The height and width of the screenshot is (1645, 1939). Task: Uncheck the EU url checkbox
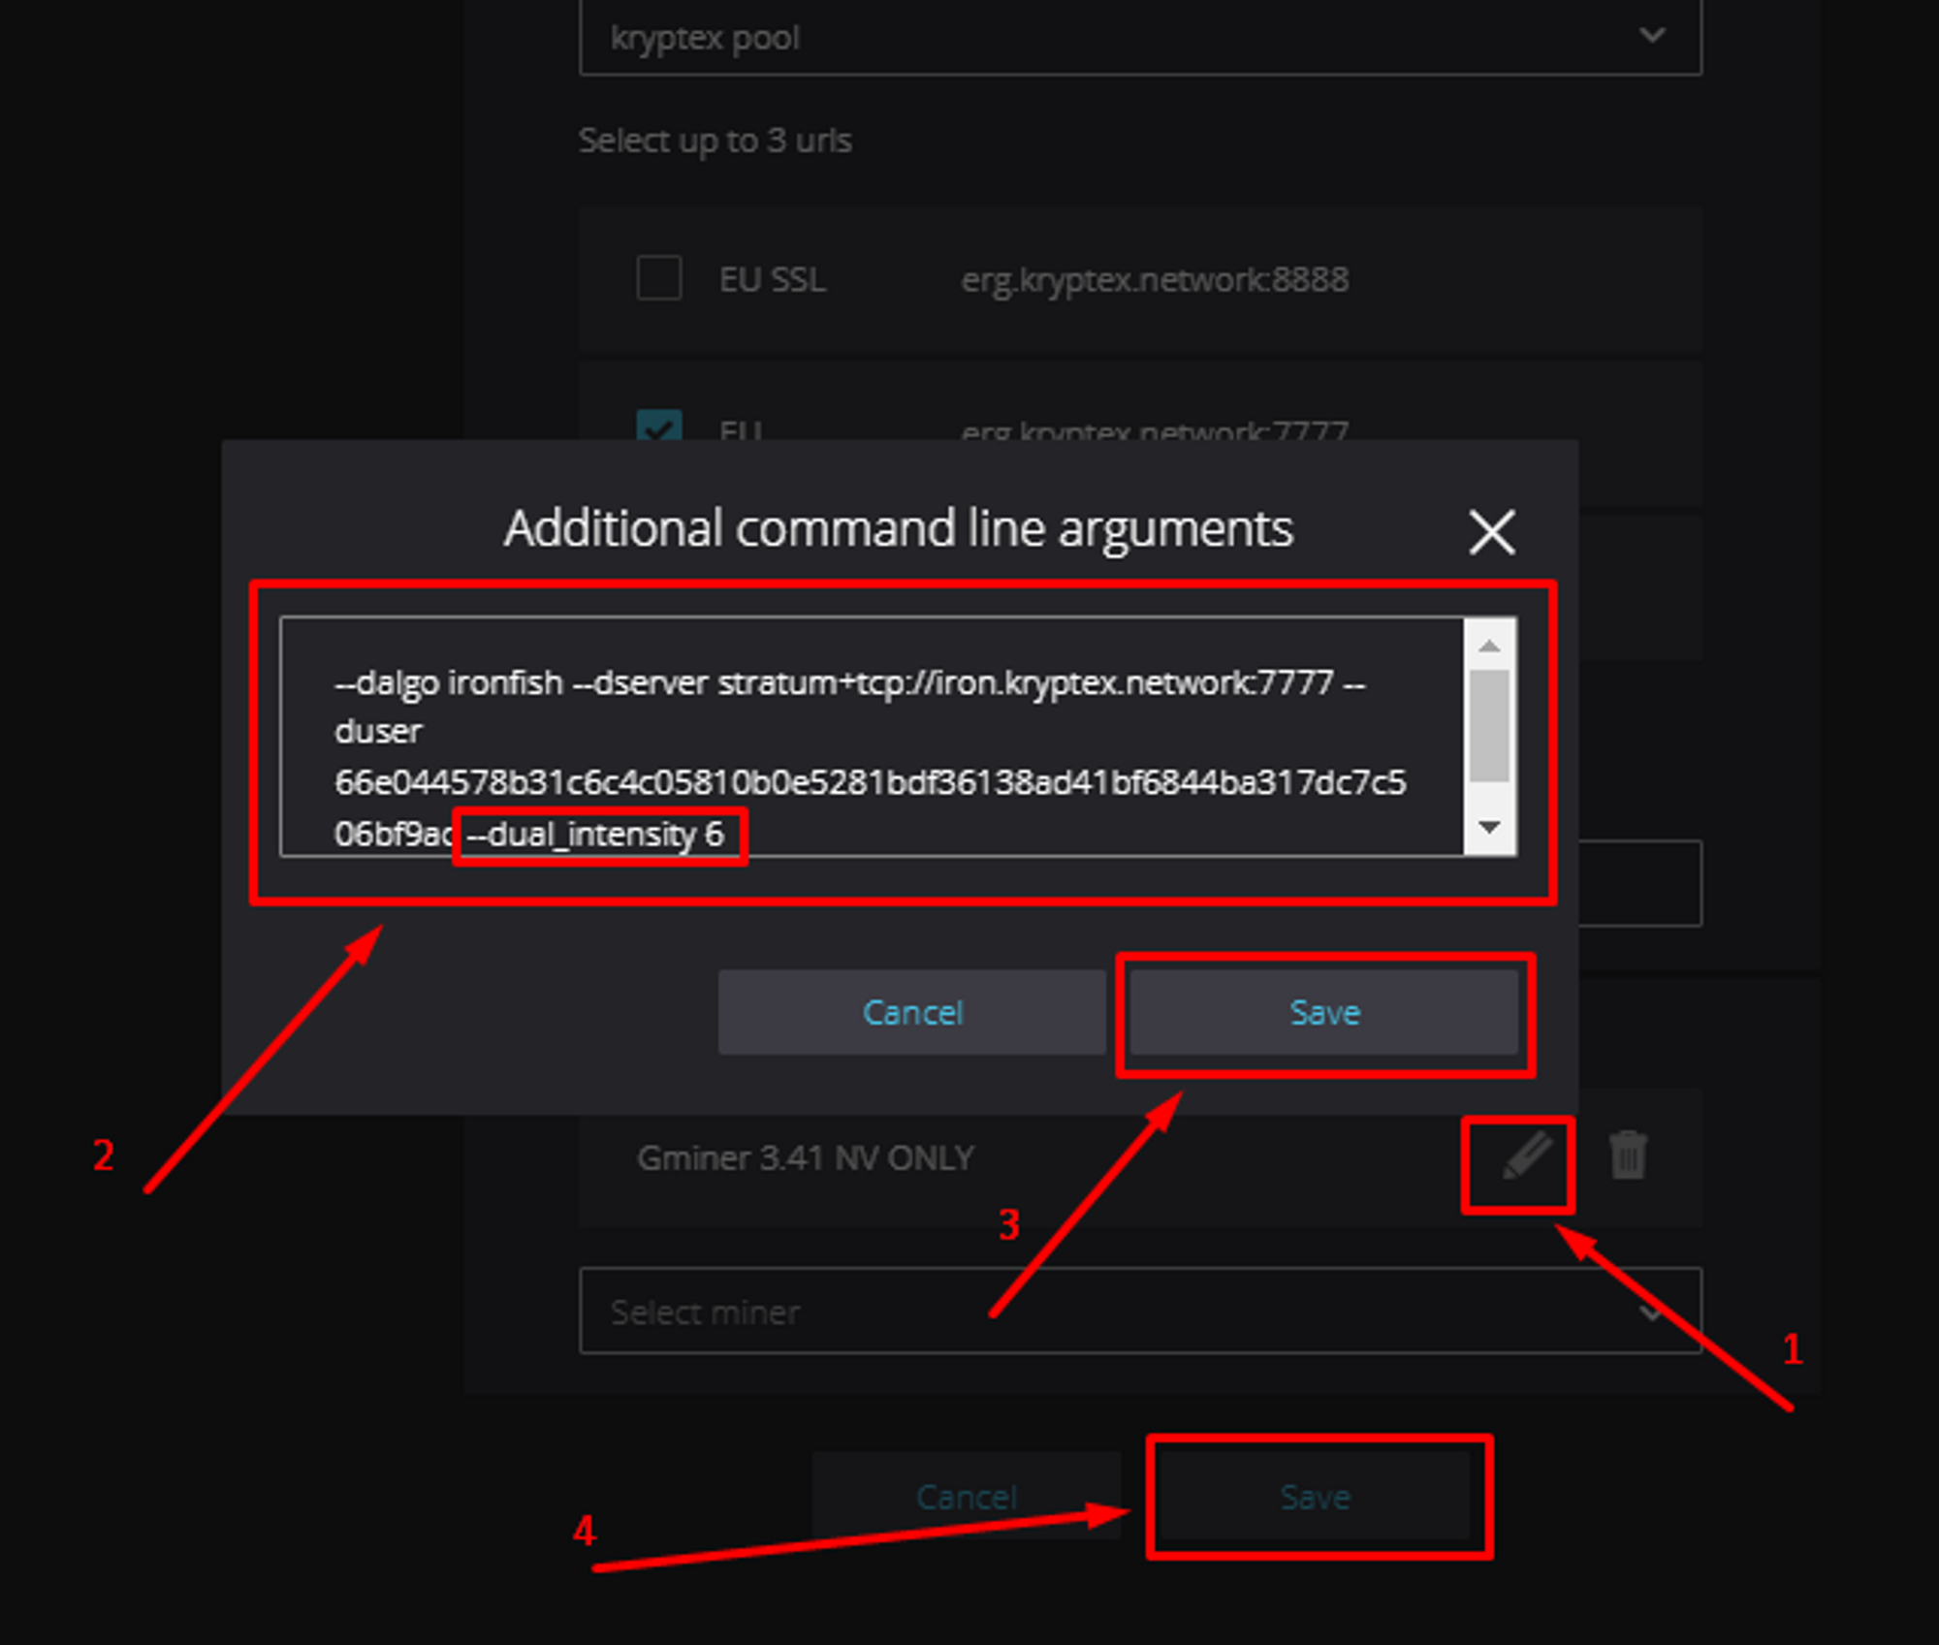coord(659,425)
